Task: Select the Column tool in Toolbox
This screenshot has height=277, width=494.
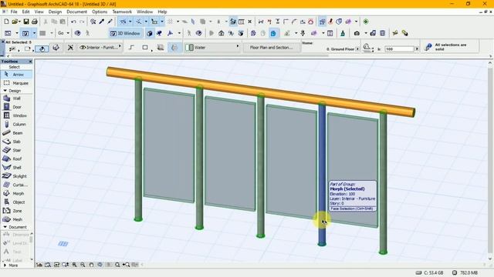Action: point(16,125)
